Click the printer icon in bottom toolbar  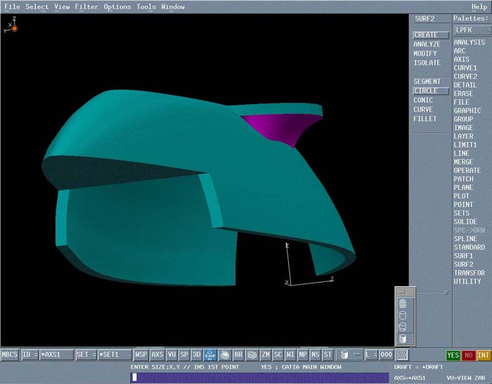[225, 355]
